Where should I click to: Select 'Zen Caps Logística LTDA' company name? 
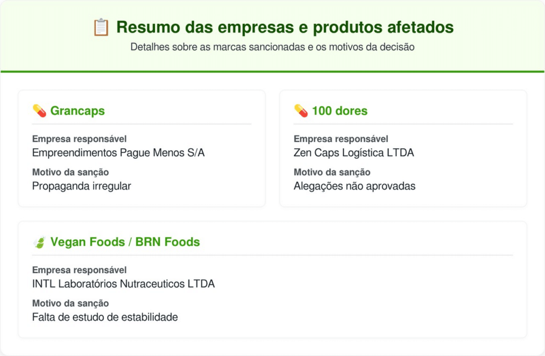pos(353,153)
